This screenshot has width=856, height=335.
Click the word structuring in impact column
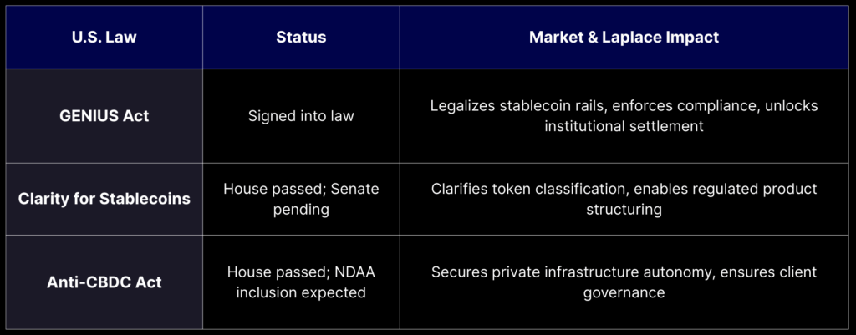tap(624, 210)
